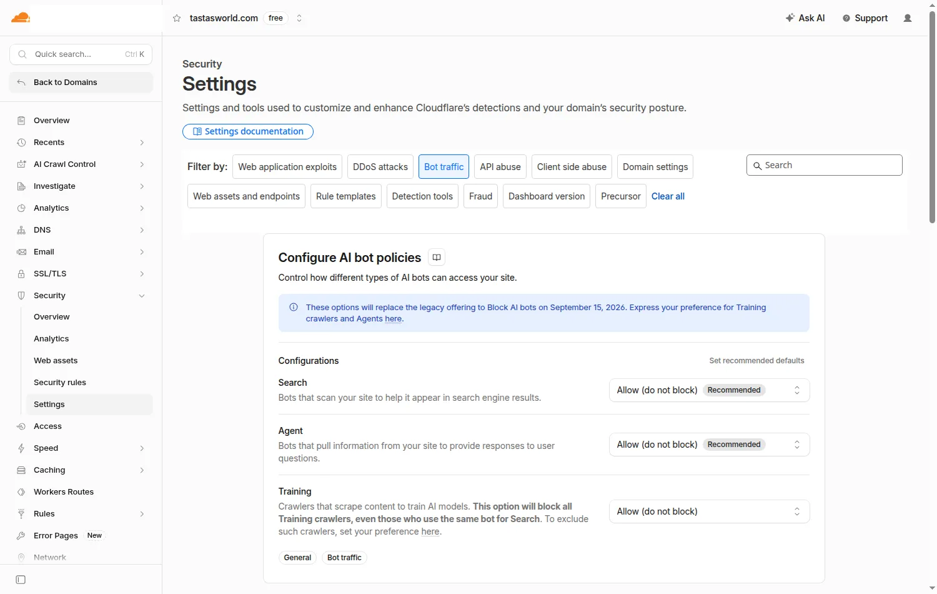Expand AI Crawl Control section
Image resolution: width=937 pixels, height=594 pixels.
click(x=142, y=164)
